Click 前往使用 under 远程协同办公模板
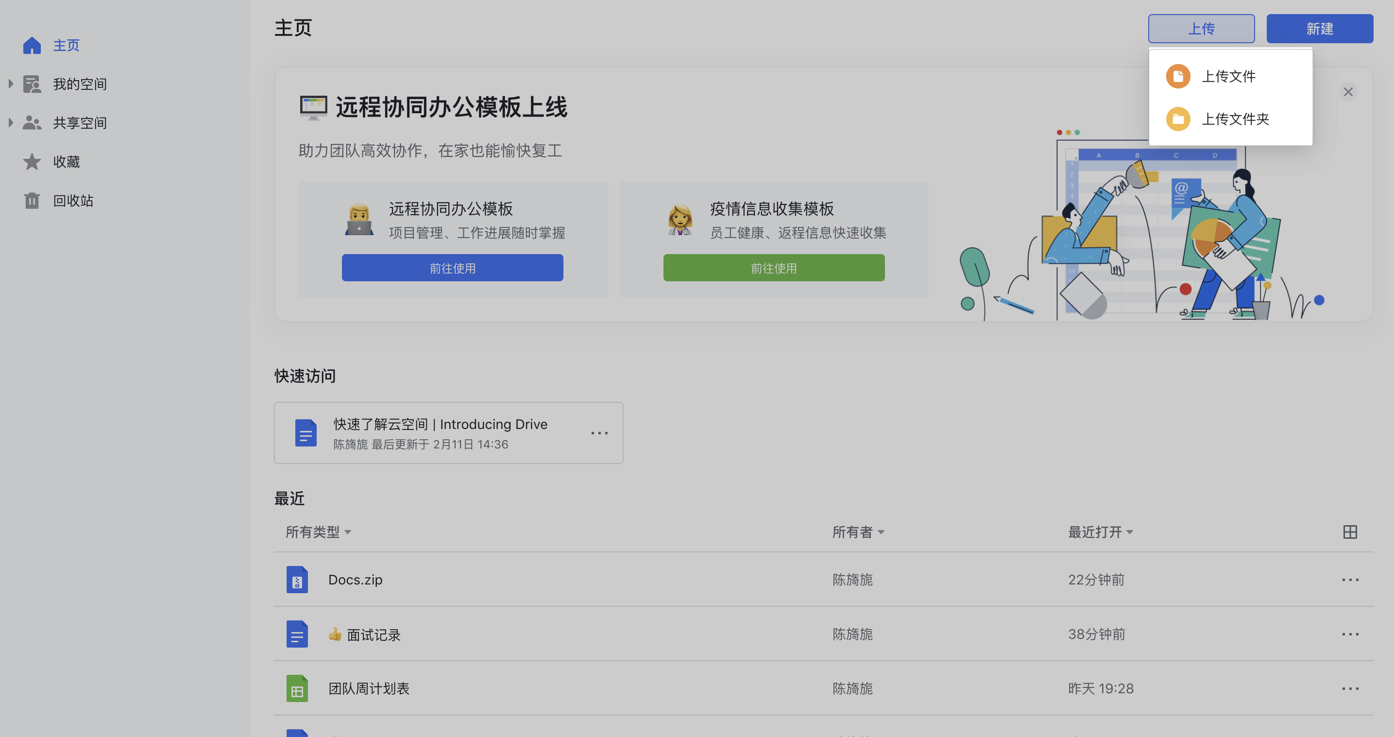Screen dimensions: 1394x737 point(452,267)
